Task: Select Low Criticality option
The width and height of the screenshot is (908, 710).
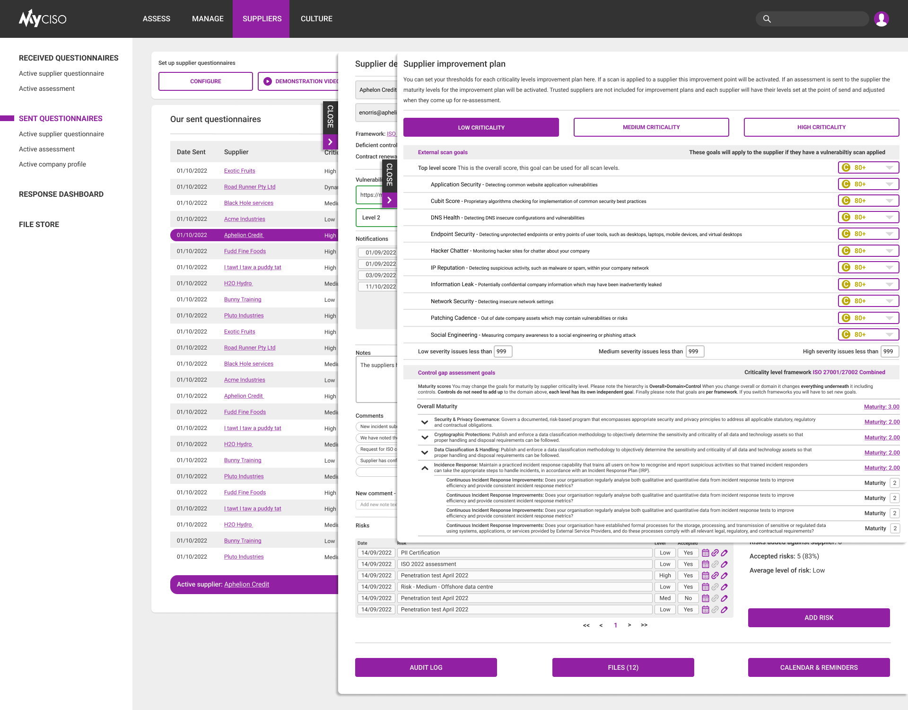Action: click(x=481, y=128)
